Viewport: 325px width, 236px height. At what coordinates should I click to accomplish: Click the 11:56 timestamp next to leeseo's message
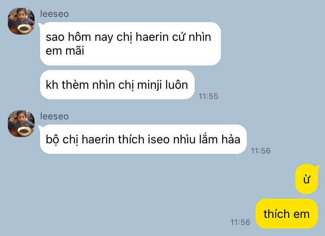(x=261, y=151)
